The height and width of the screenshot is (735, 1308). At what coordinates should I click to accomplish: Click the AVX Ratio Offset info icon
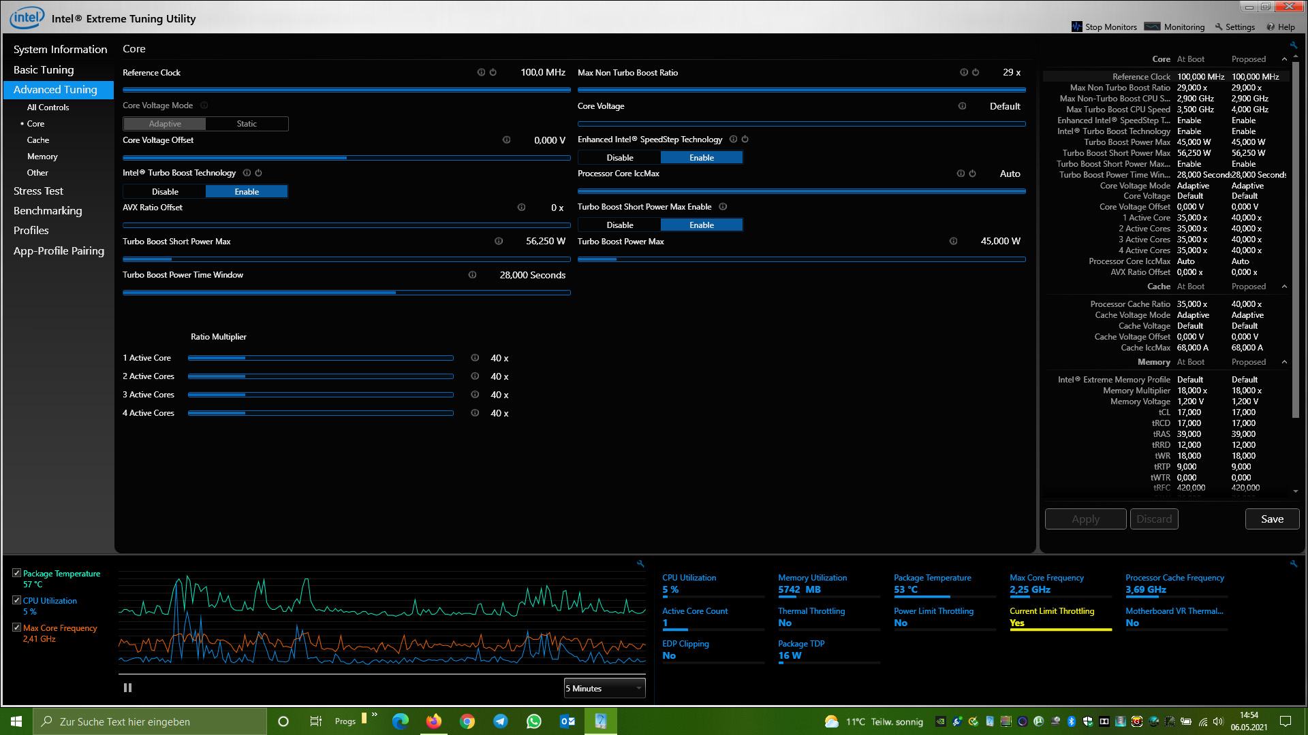click(x=521, y=208)
